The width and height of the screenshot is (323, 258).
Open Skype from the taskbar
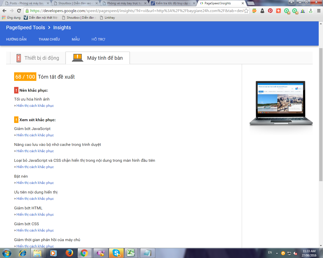(116, 253)
